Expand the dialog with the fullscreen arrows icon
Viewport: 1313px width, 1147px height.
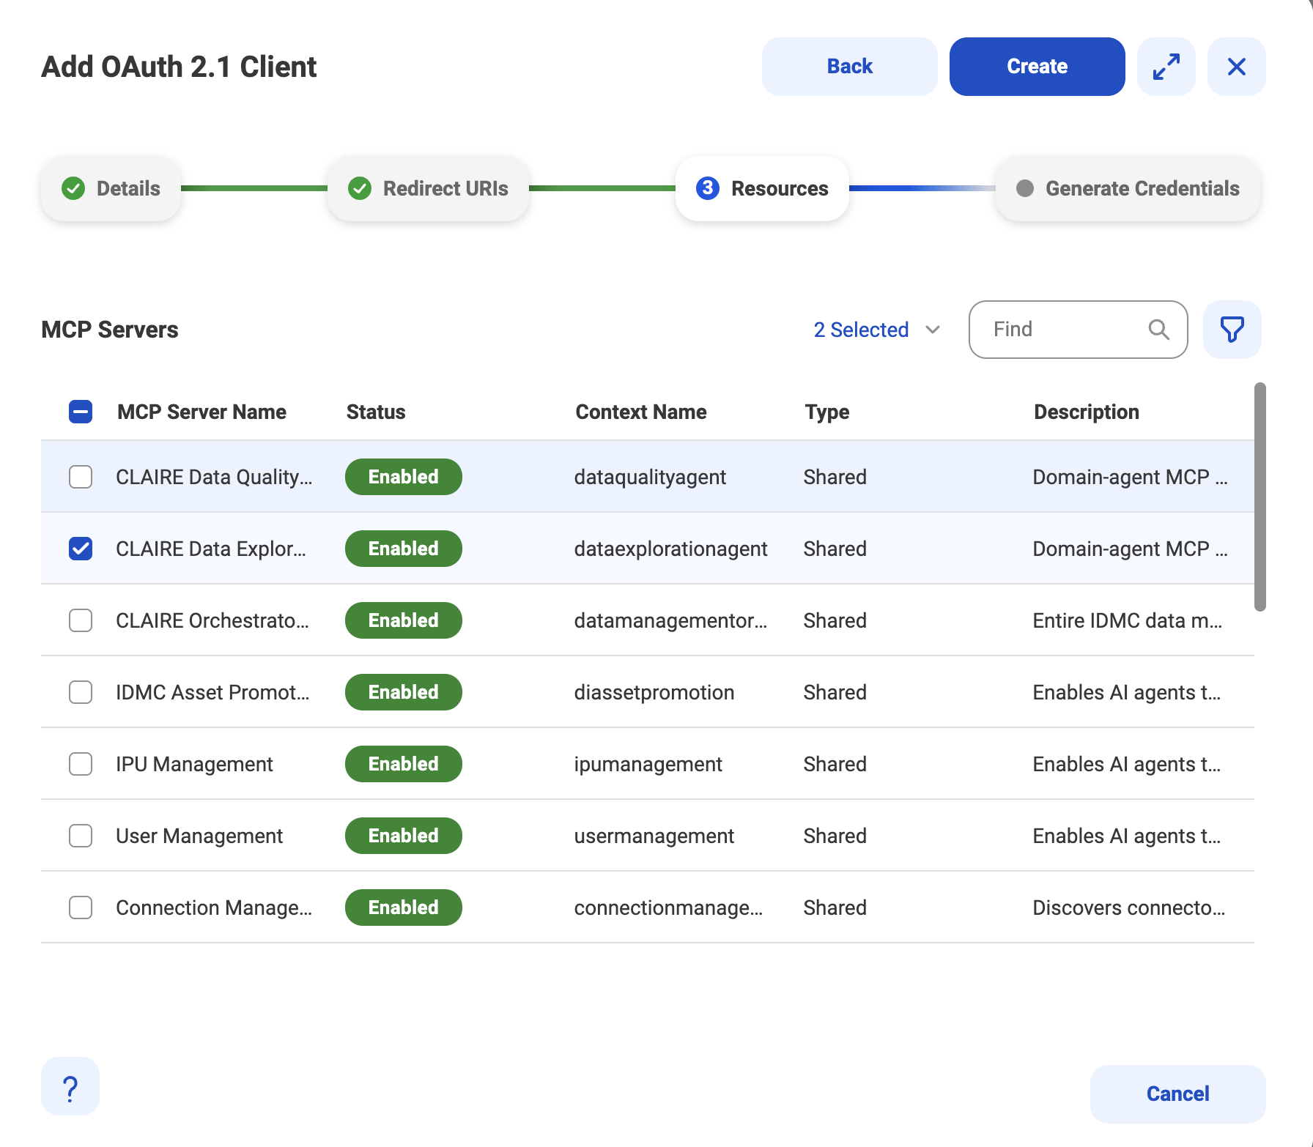click(x=1166, y=67)
